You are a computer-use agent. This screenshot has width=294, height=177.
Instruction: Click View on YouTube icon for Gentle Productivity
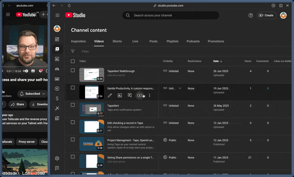tap(140, 96)
